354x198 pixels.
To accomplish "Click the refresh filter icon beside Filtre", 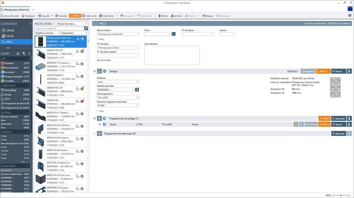I will coord(18,54).
